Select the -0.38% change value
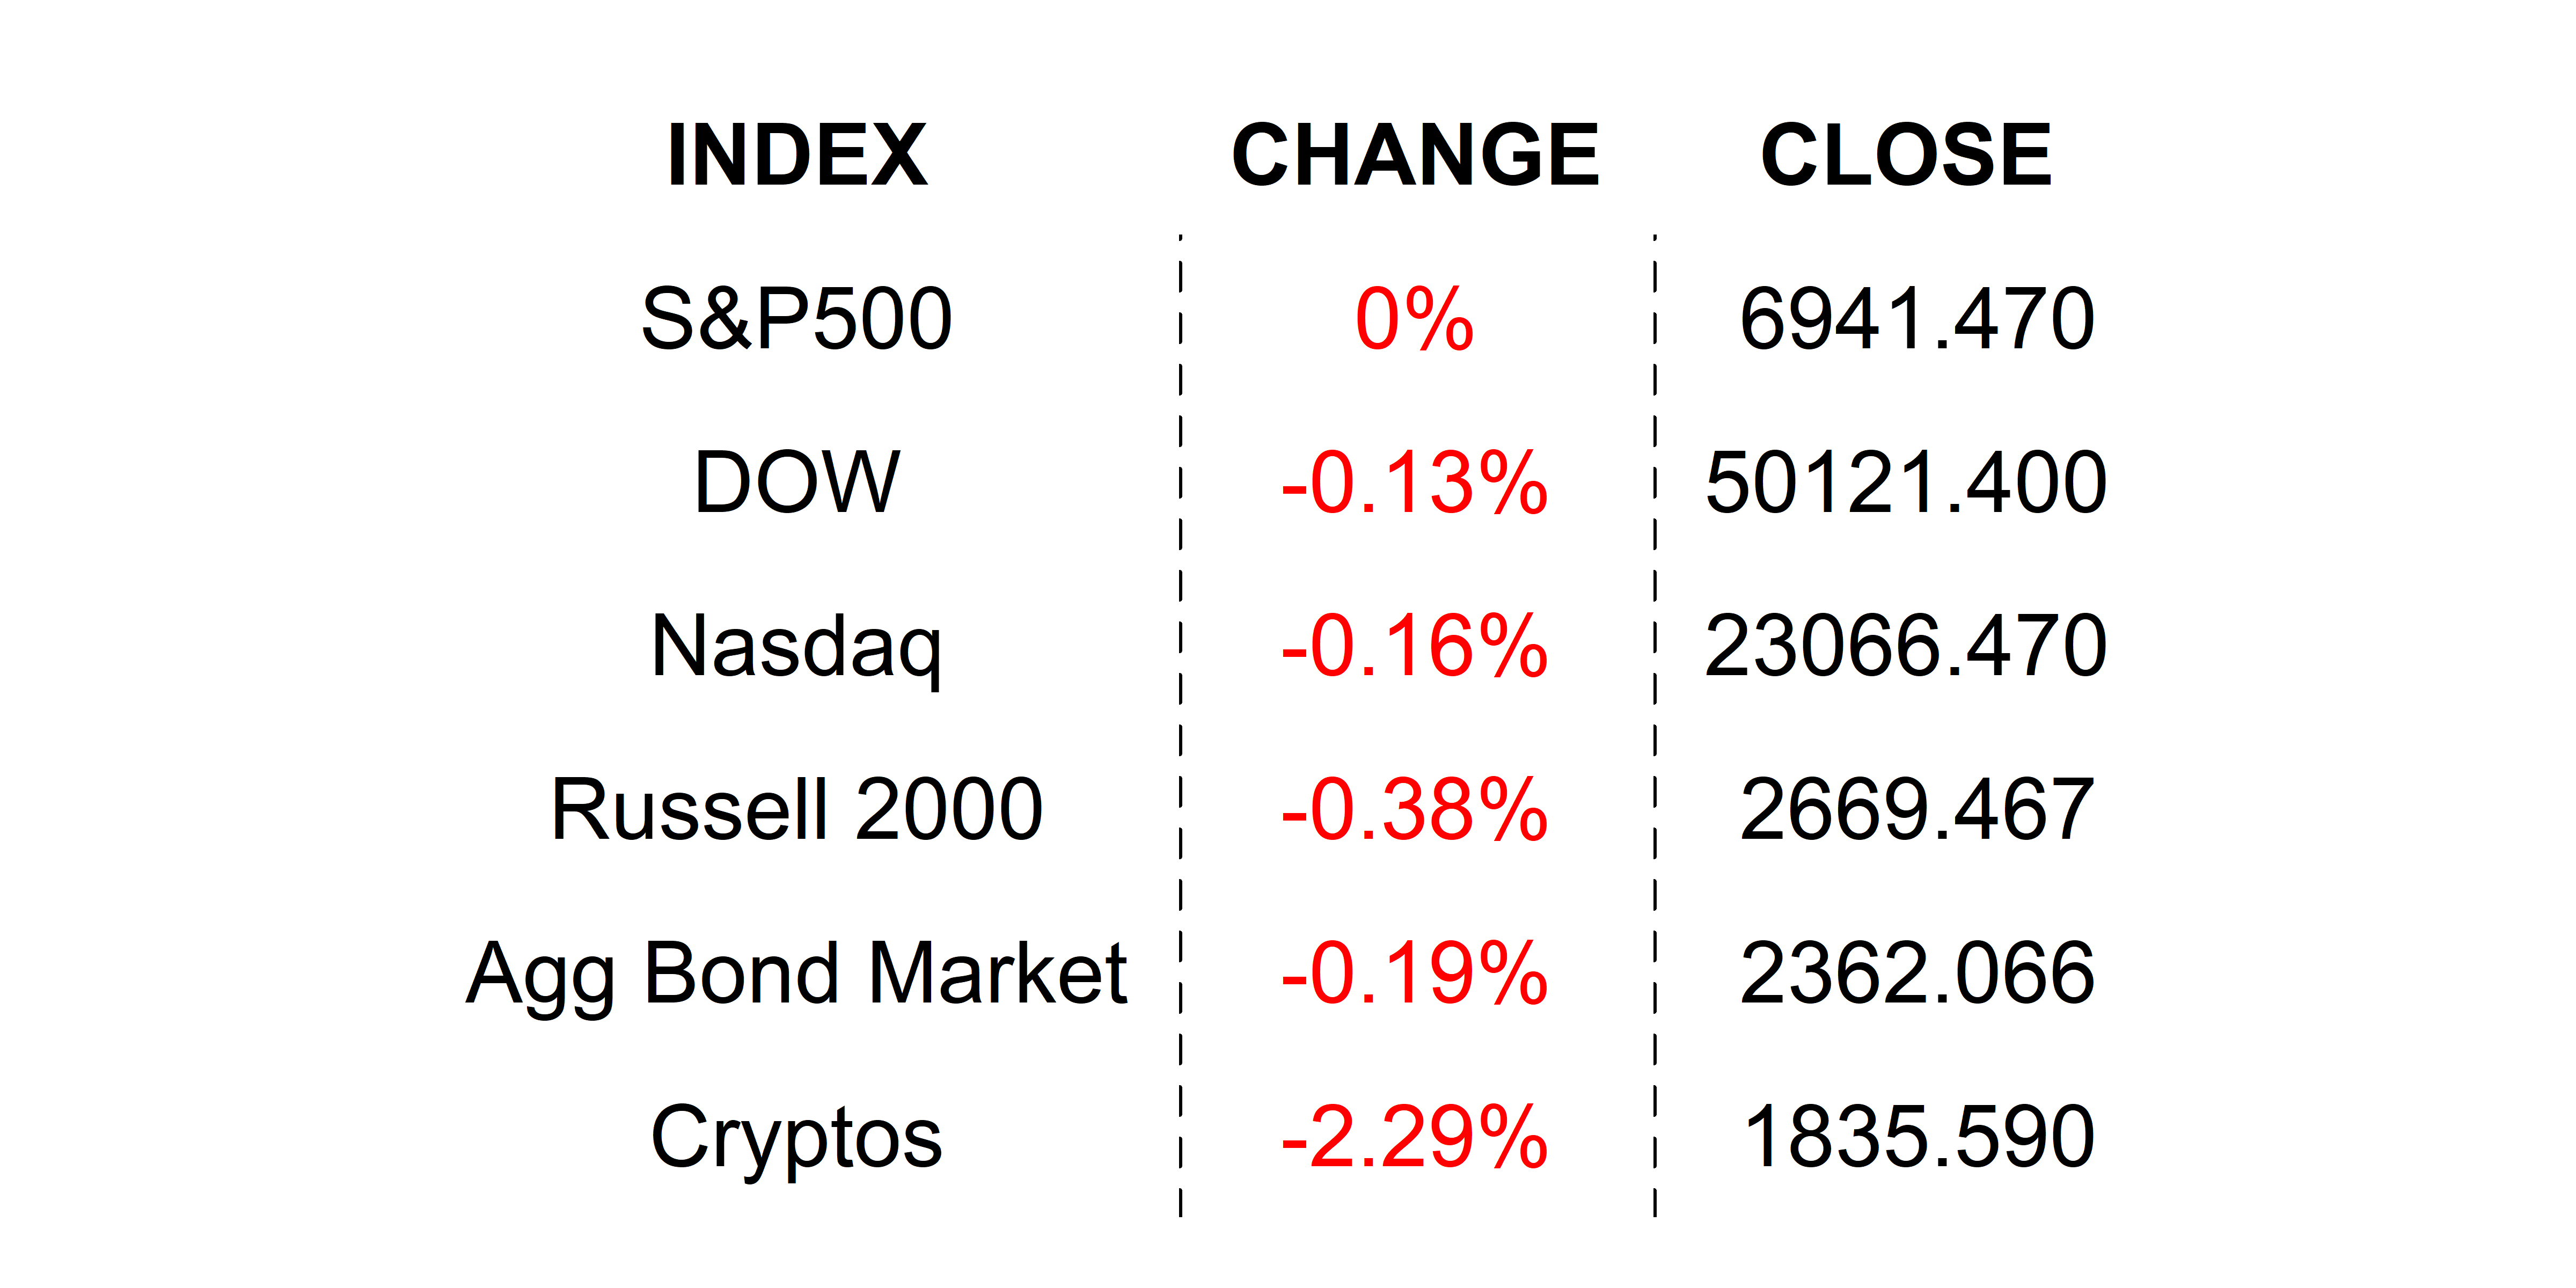This screenshot has height=1288, width=2576. (x=1414, y=809)
